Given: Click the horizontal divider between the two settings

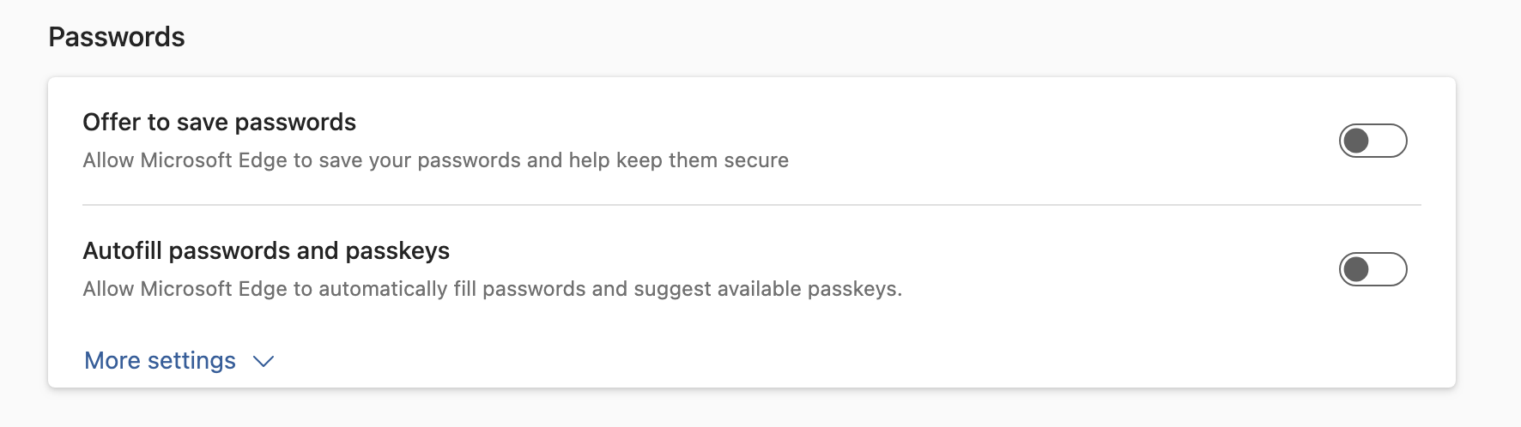Looking at the screenshot, I should [751, 205].
